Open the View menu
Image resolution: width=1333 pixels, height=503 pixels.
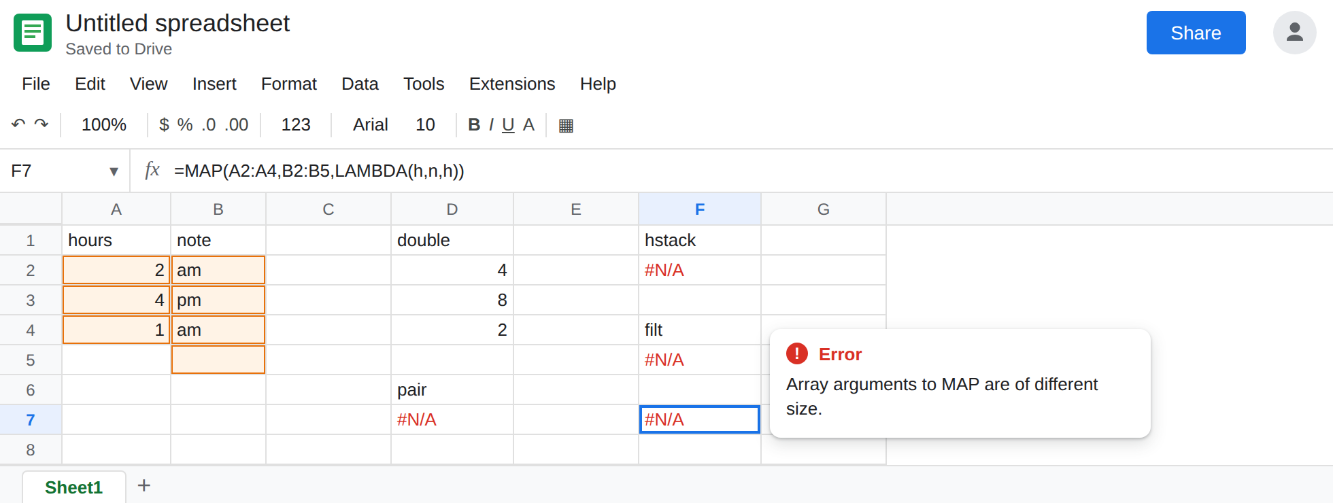[x=148, y=84]
